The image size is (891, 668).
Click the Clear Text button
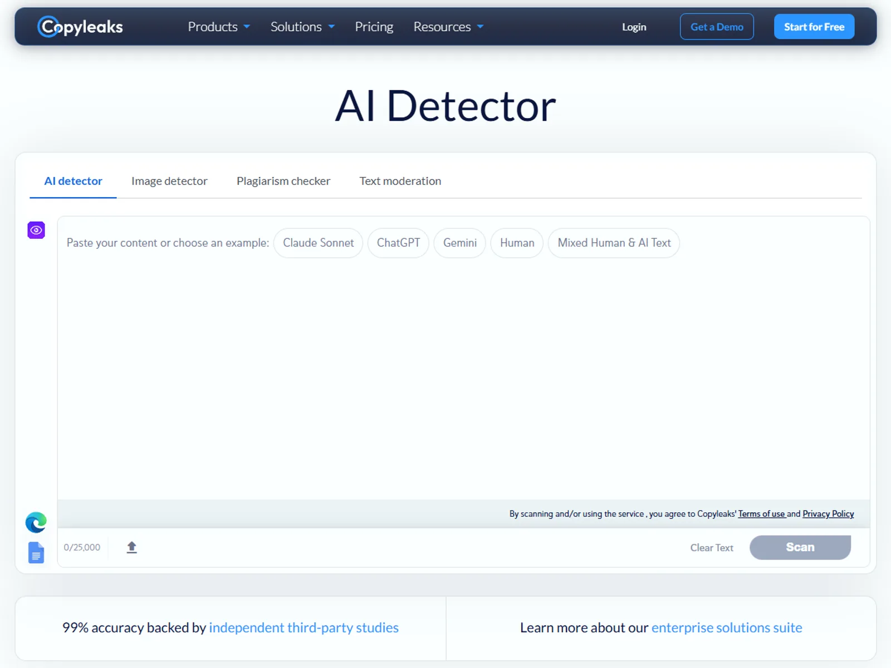(712, 548)
